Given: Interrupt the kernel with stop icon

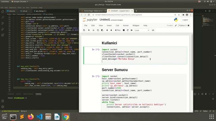Looking at the screenshot, I should pyautogui.click(x=124, y=30).
